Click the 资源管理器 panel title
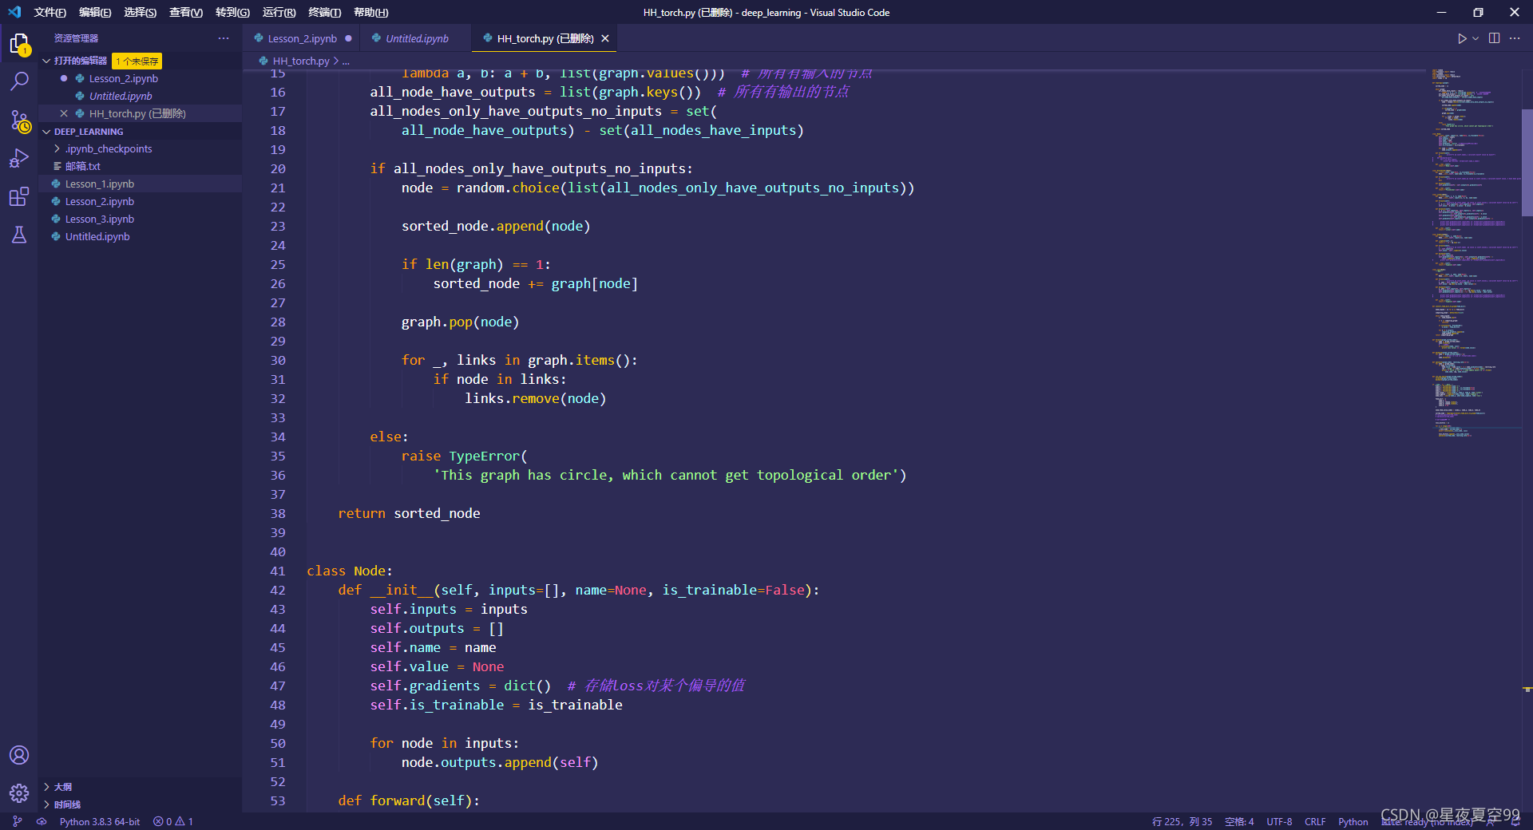This screenshot has width=1533, height=830. (x=76, y=38)
